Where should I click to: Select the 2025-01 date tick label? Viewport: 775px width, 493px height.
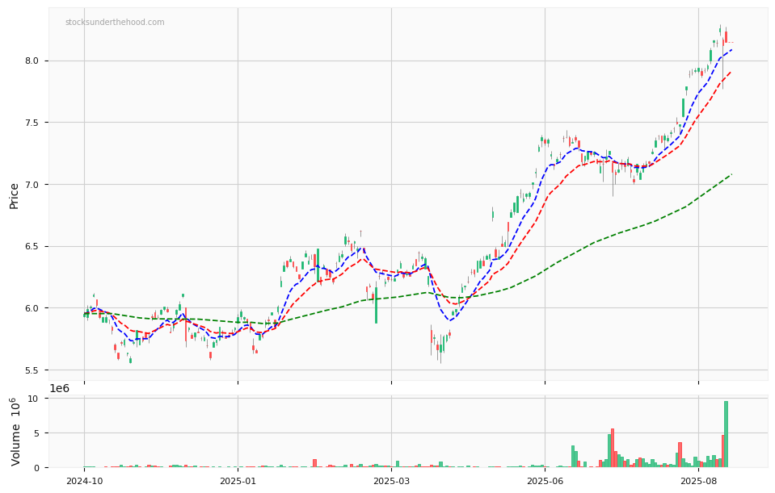pos(238,481)
